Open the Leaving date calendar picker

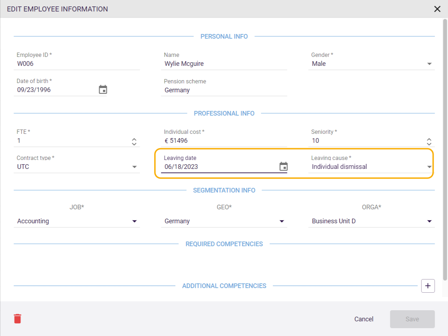pos(283,166)
